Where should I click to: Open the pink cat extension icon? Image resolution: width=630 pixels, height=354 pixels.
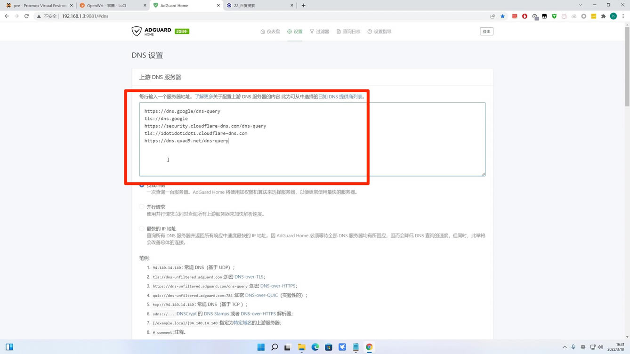coord(564,16)
